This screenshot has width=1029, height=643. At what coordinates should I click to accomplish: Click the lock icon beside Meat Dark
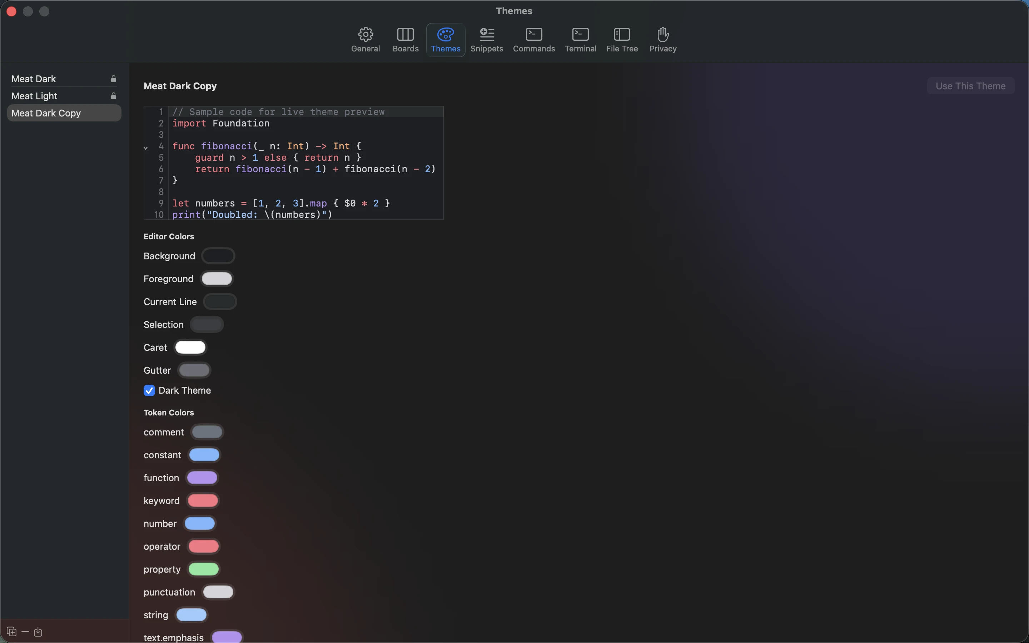point(114,79)
